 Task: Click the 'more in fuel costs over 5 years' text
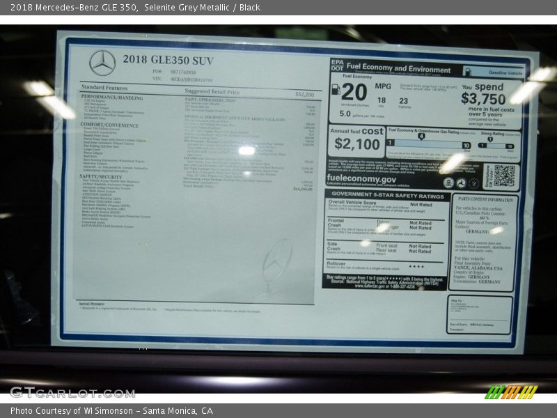(x=491, y=111)
